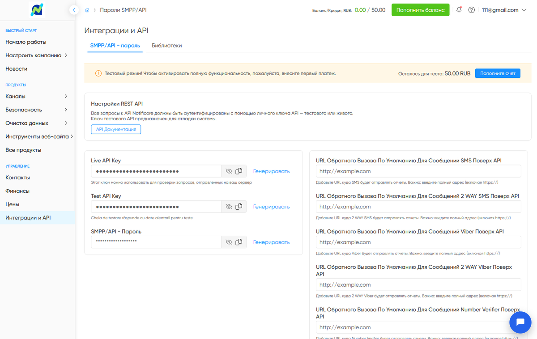Open help question mark icon
Viewport: 537px width, 339px height.
pos(472,10)
